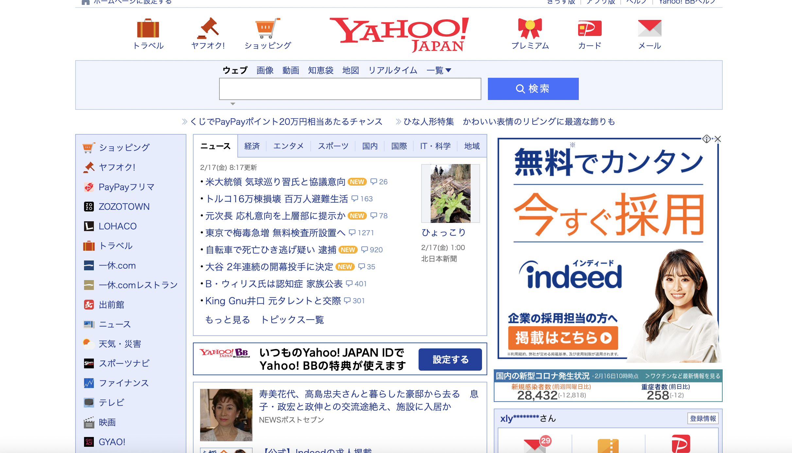Open the メール envelope icon in header
Screen dimensions: 792x453
(649, 28)
